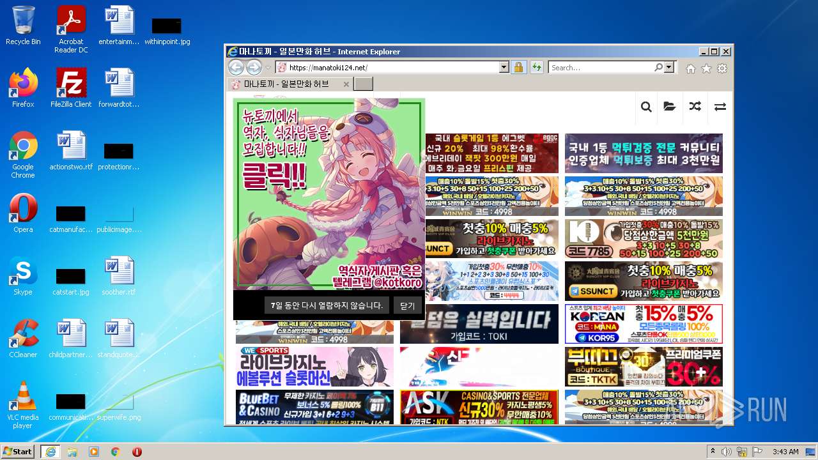Open the address bar URL dropdown arrow

504,67
